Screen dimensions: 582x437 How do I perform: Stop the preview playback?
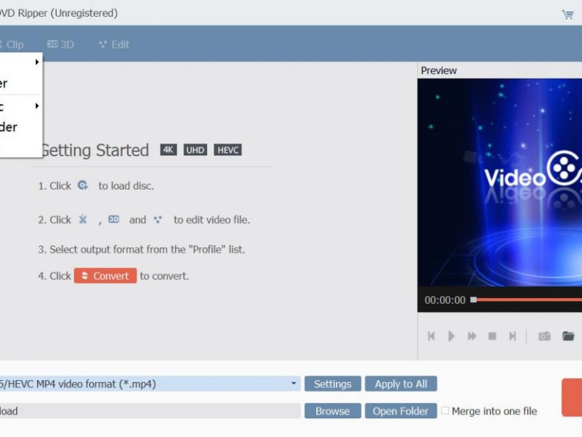[x=492, y=336]
